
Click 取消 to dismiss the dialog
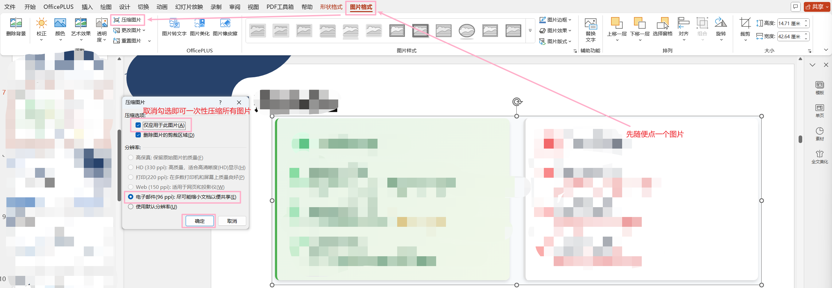tap(232, 221)
